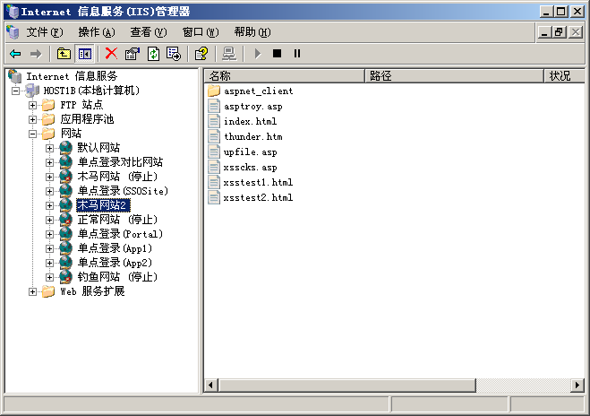This screenshot has height=416, width=590.
Task: Expand the 单点登录(SSOSite) node
Action: 49,191
